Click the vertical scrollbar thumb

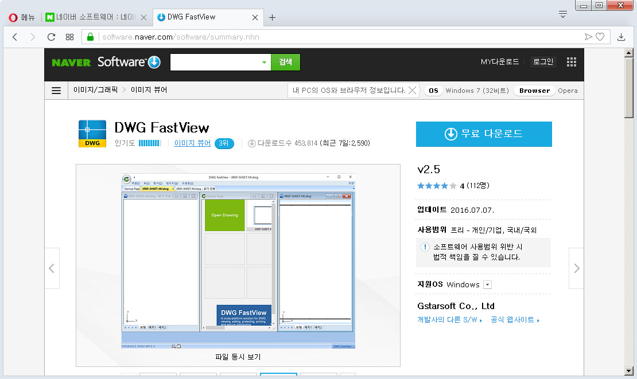click(629, 87)
